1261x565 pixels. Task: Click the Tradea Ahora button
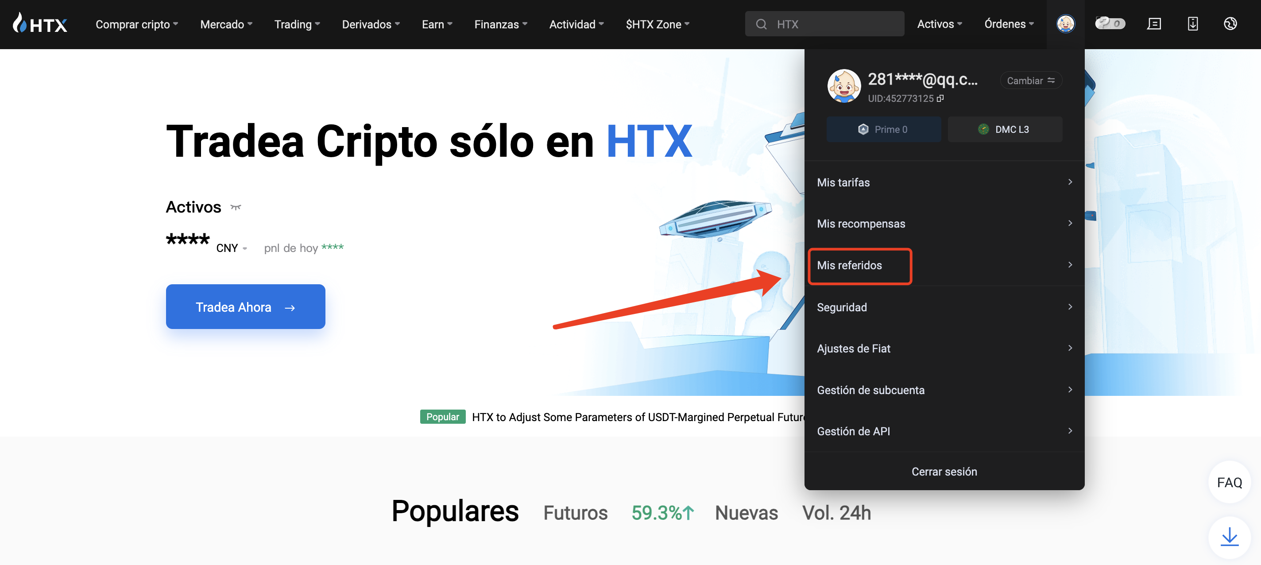point(245,306)
